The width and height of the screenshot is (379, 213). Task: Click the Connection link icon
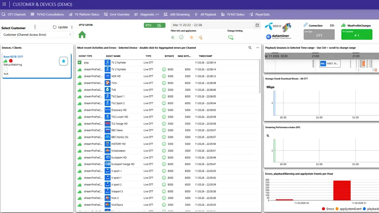305,25
